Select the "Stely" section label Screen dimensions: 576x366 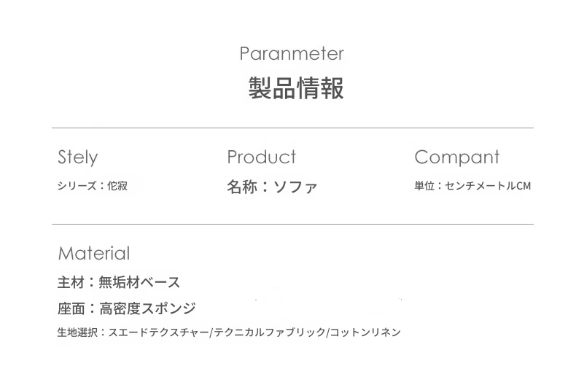(x=77, y=157)
